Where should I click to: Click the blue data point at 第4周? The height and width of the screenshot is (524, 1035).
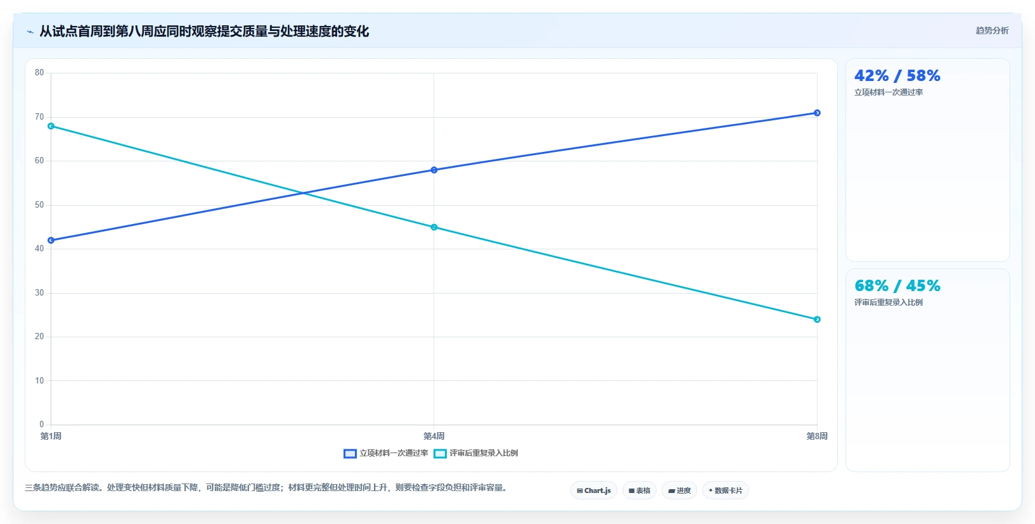[x=434, y=170]
